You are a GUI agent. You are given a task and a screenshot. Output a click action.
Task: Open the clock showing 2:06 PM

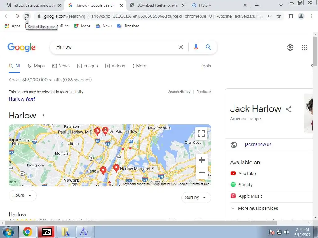(302, 232)
